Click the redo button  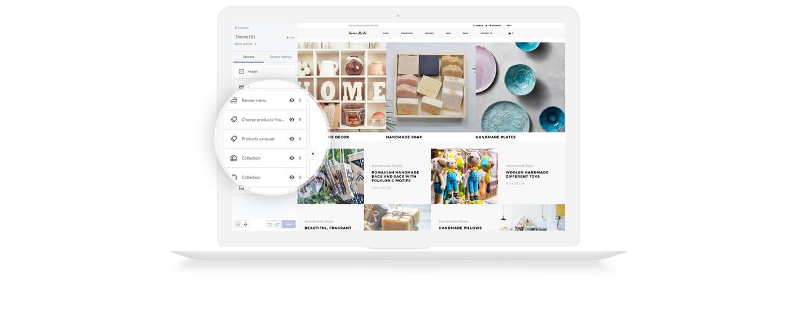coord(277,224)
